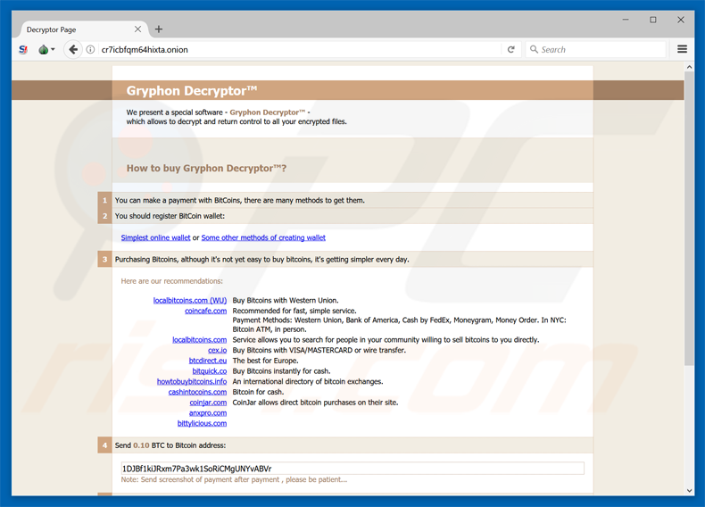Click the 0.10 BTC amount text
705x507 pixels.
[x=141, y=445]
